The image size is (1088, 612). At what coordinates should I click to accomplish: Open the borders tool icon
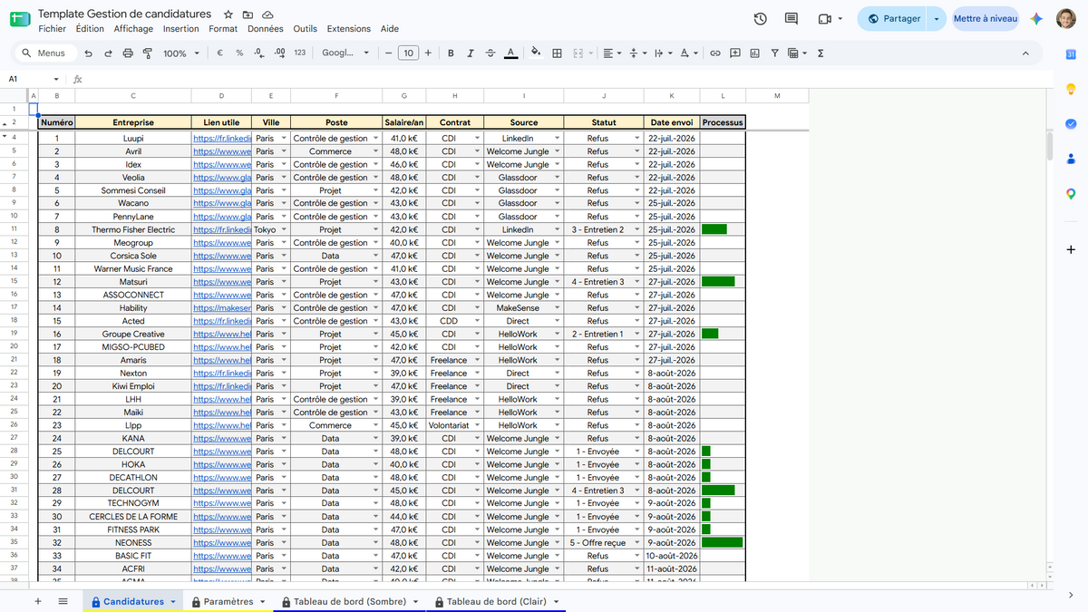pos(557,53)
